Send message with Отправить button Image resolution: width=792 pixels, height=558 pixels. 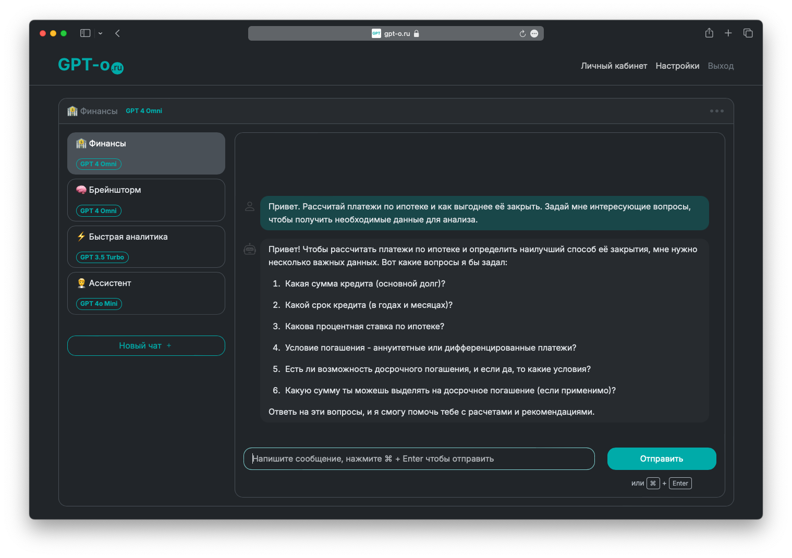(662, 459)
